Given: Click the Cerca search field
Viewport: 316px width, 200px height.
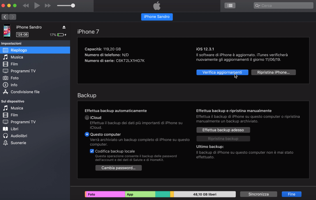Looking at the screenshot, I should click(x=283, y=5).
